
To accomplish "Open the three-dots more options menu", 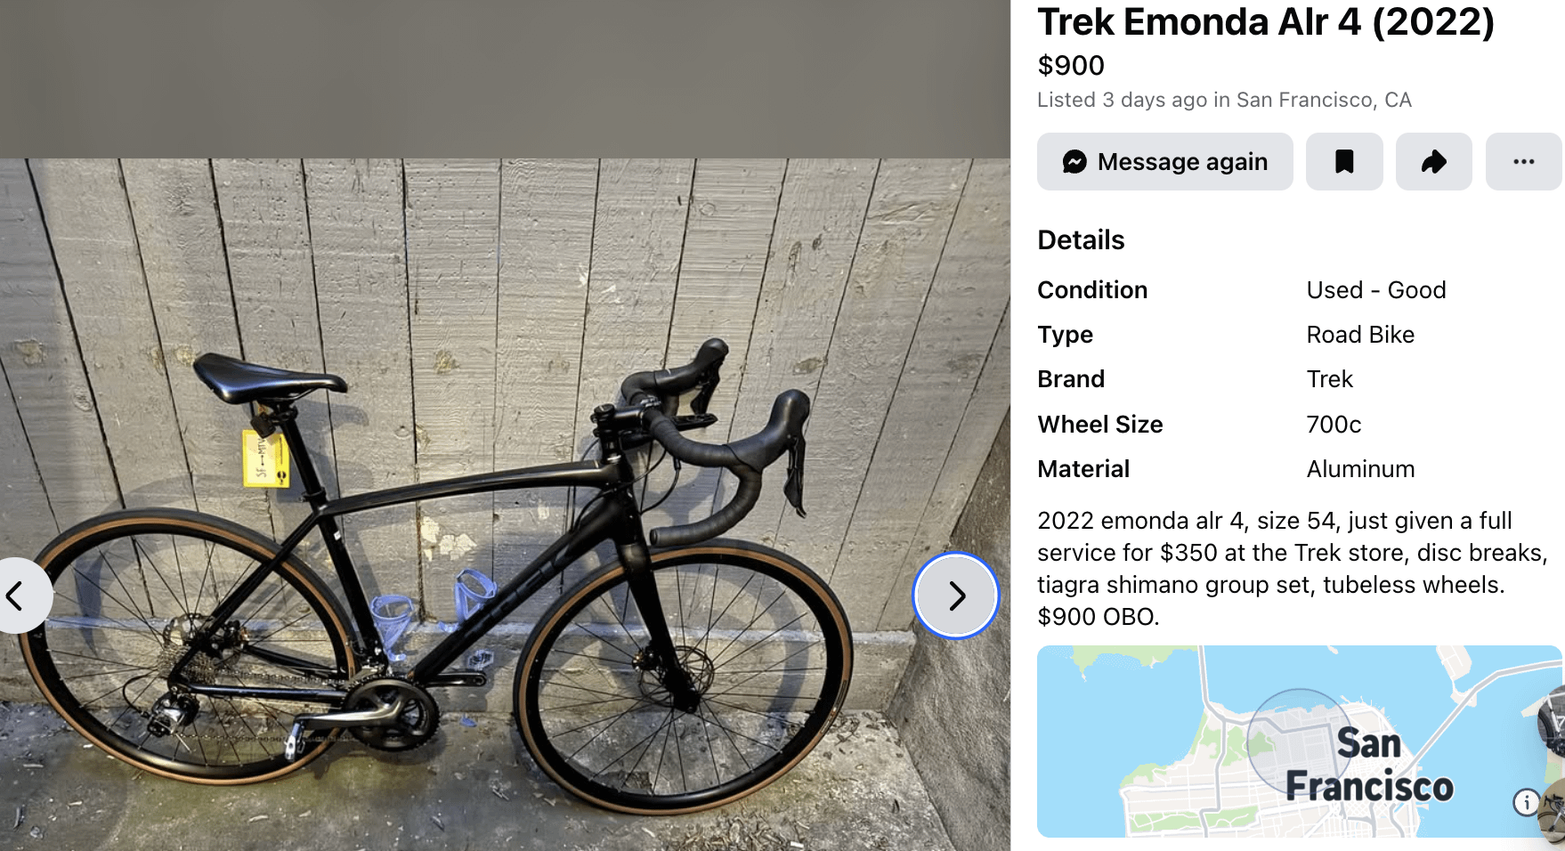I will click(x=1523, y=162).
